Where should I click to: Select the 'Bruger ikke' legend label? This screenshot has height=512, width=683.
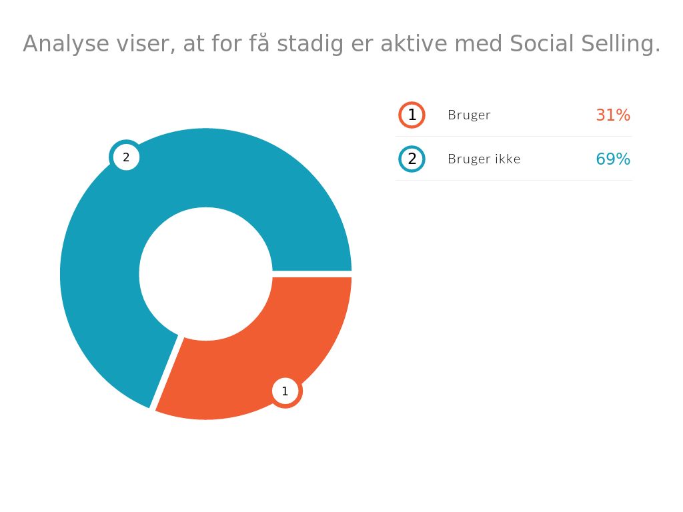484,159
